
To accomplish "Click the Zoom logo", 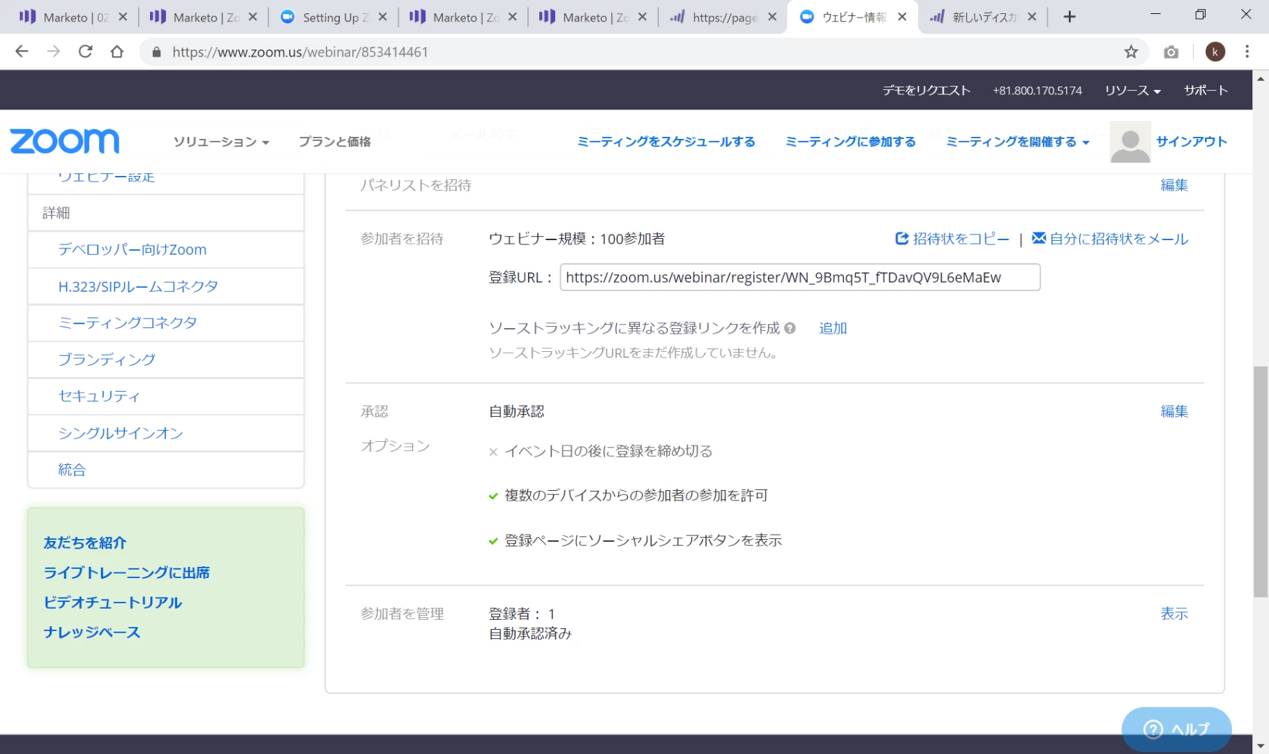I will point(64,141).
